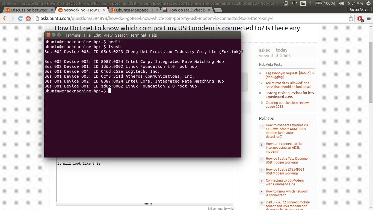Click Chrome's forward arrow
373x210 pixels.
(12, 19)
